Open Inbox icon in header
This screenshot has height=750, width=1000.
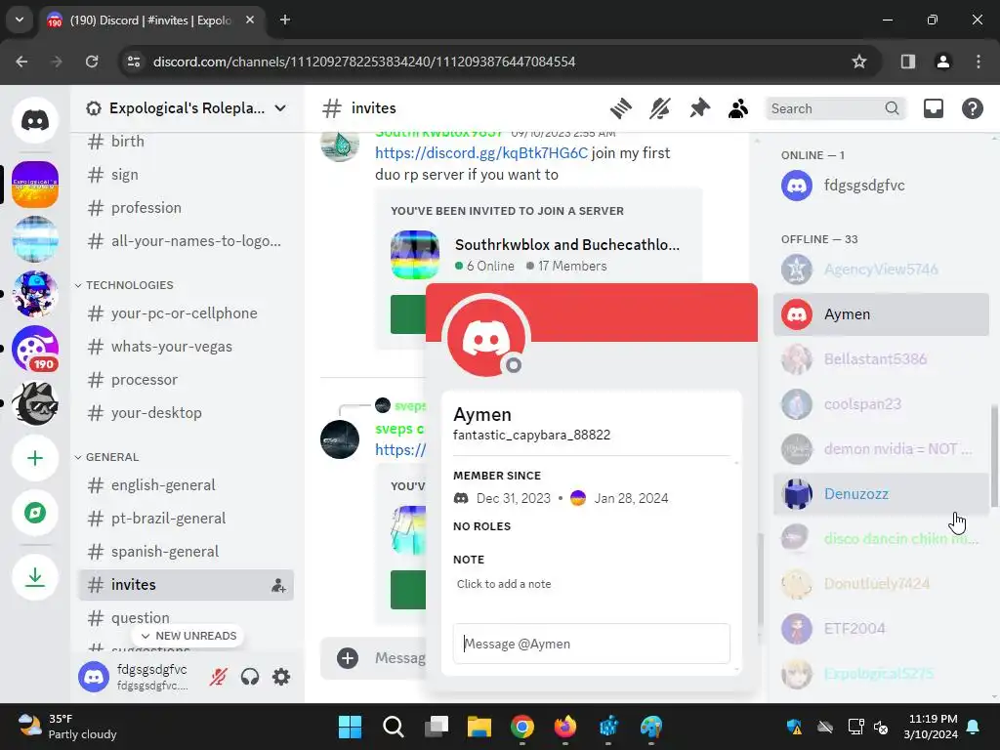(x=933, y=108)
